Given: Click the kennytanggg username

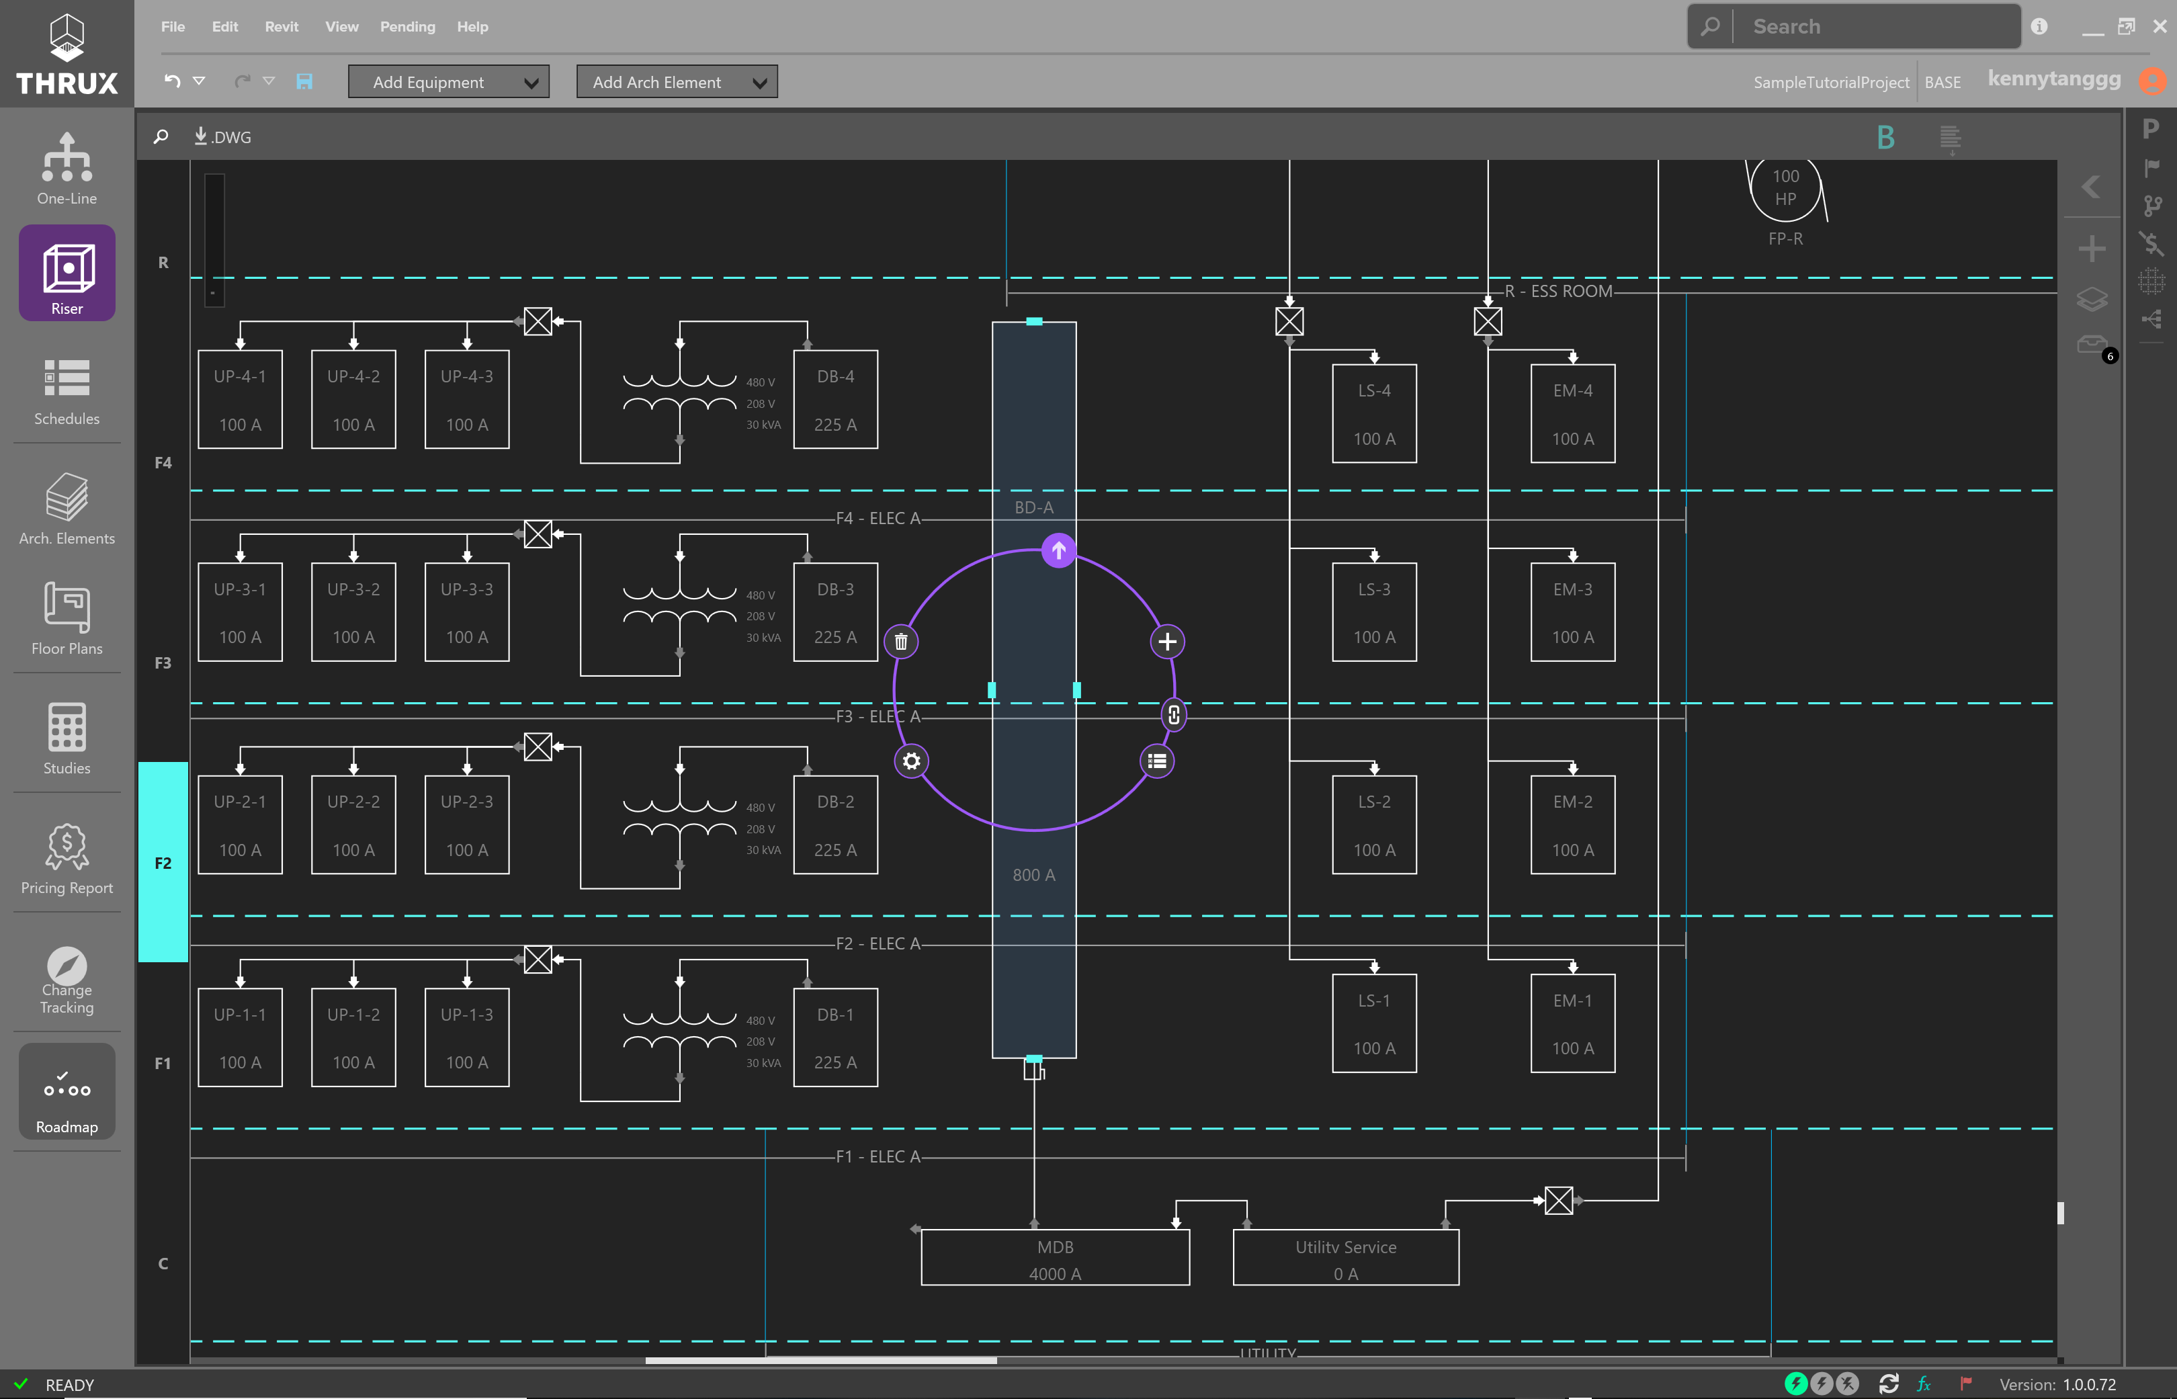Looking at the screenshot, I should (2055, 79).
